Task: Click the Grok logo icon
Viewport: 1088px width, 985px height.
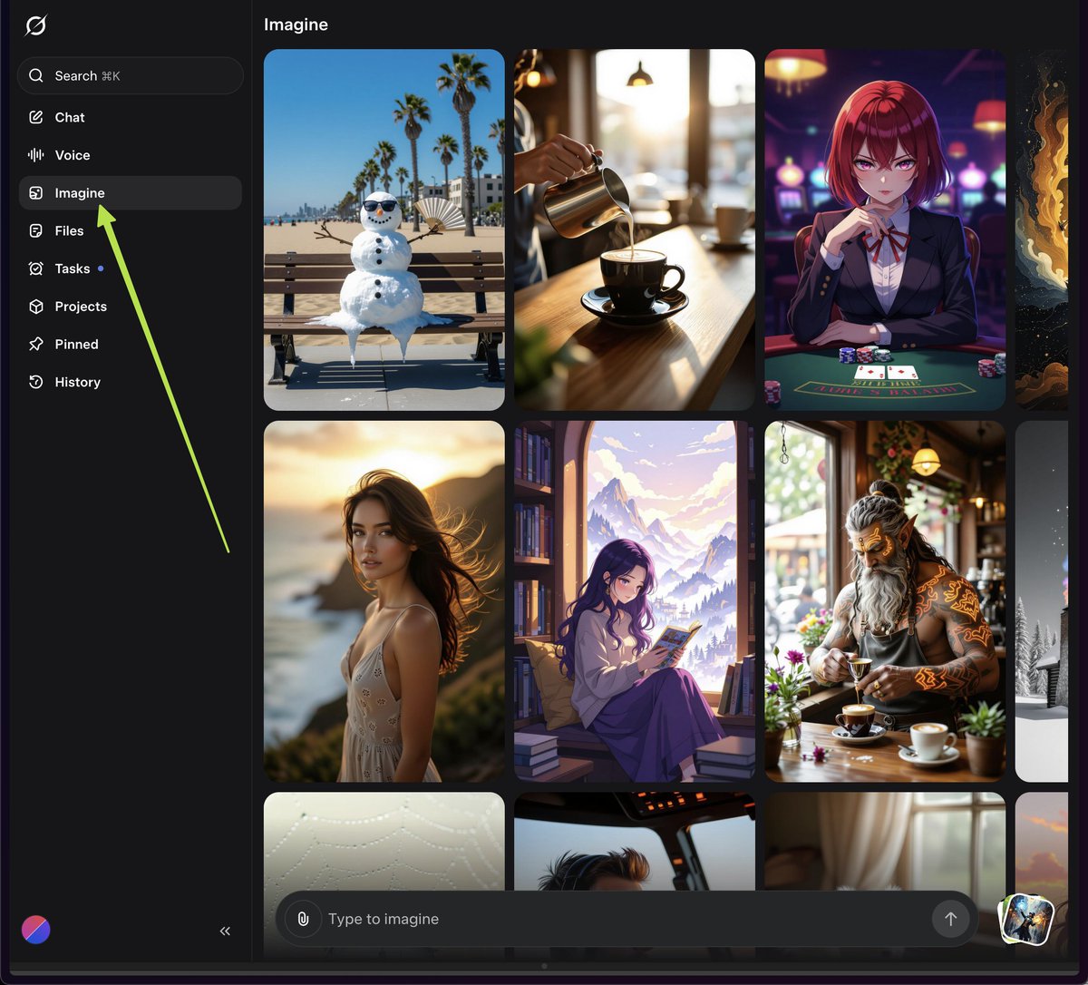Action: pos(35,26)
